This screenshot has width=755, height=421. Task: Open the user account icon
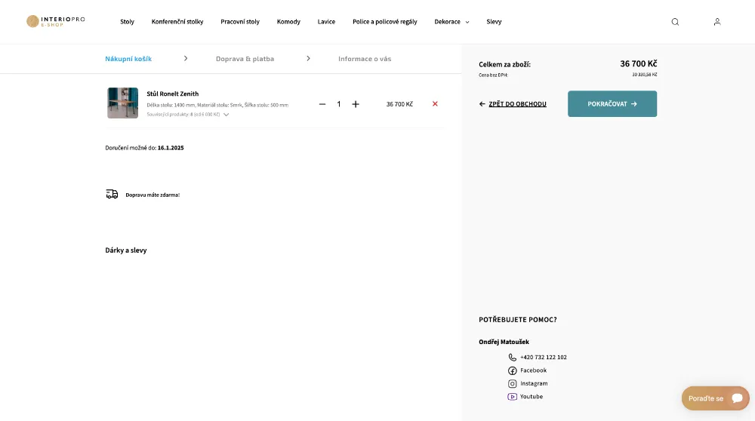click(717, 22)
